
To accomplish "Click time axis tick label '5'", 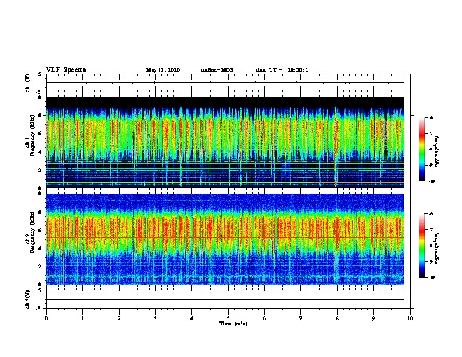I will [x=228, y=318].
